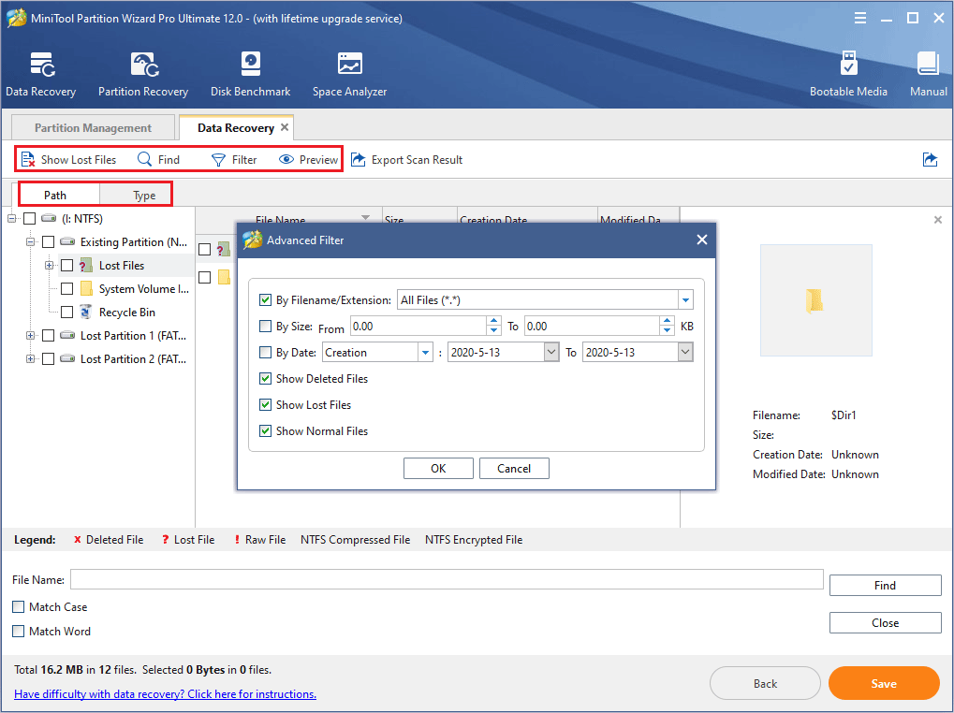Check the Lost Files tree checkbox
This screenshot has width=954, height=713.
[66, 266]
